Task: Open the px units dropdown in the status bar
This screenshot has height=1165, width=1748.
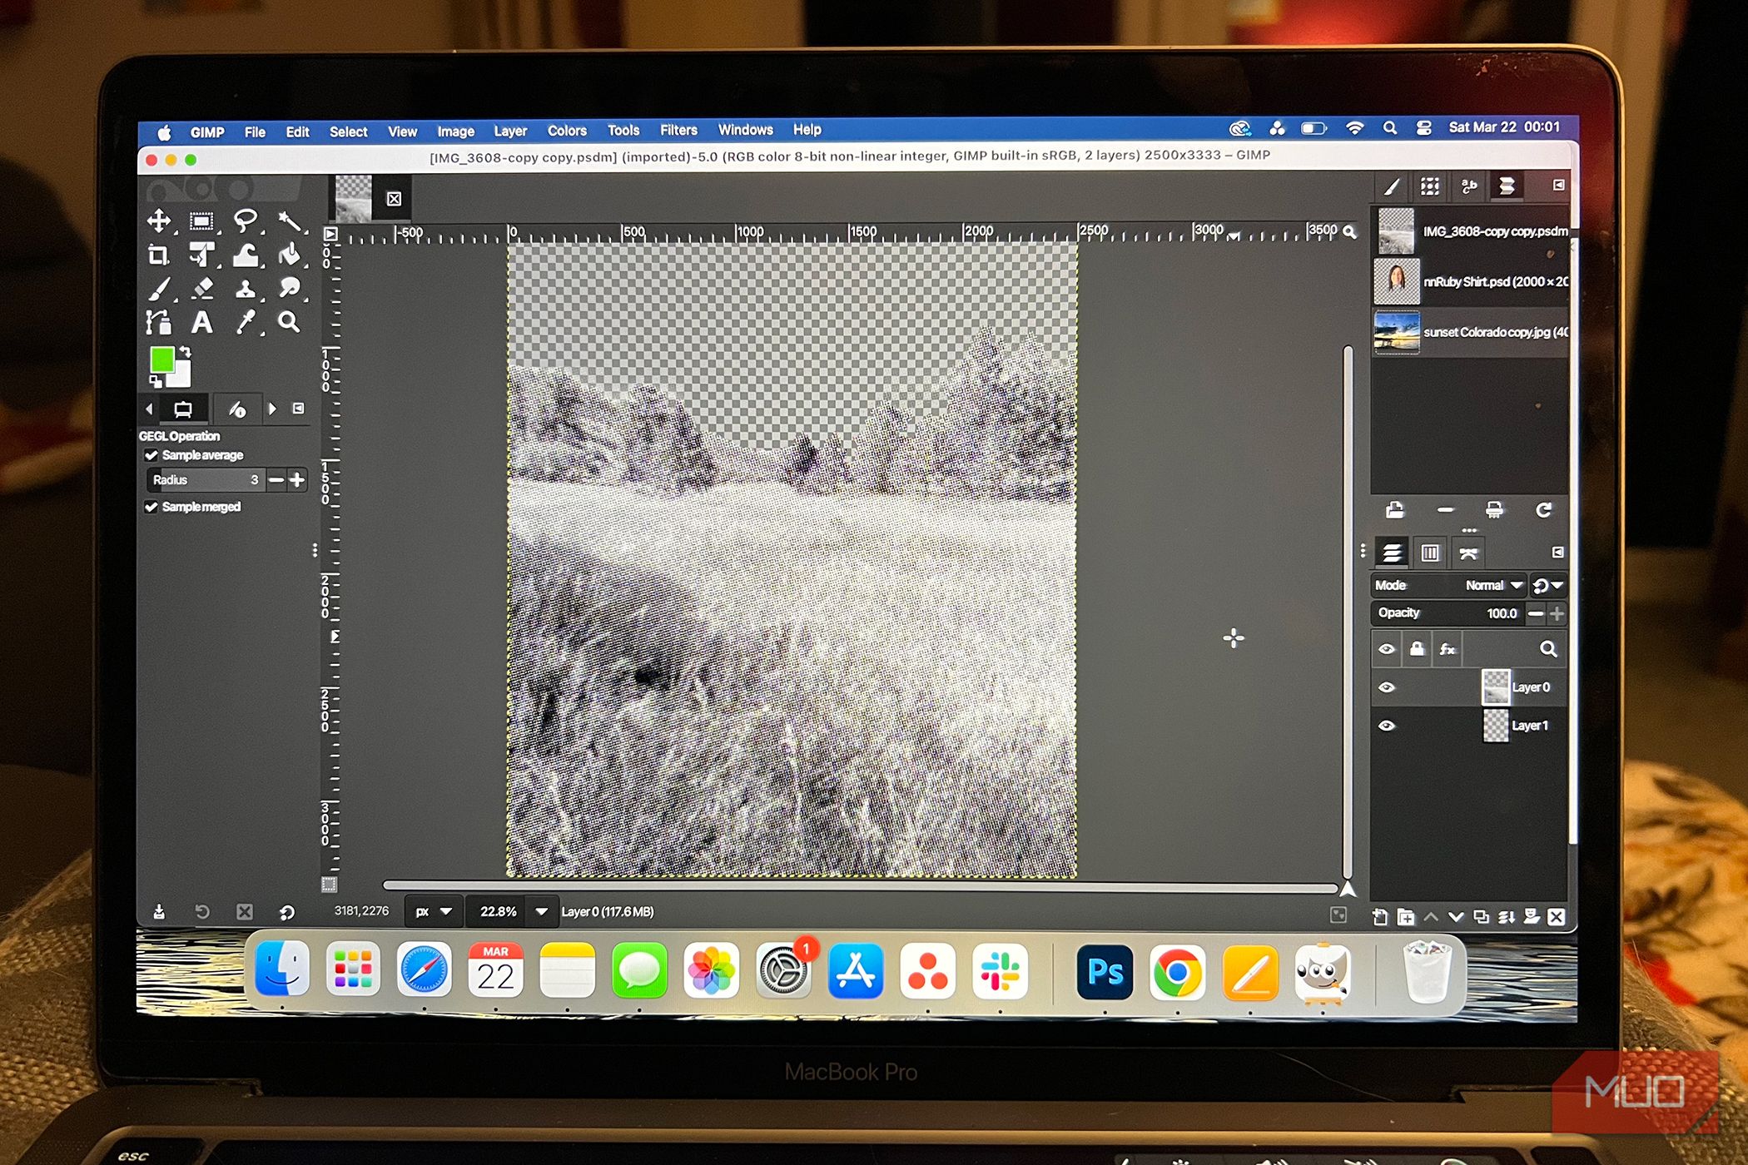Action: pyautogui.click(x=434, y=911)
